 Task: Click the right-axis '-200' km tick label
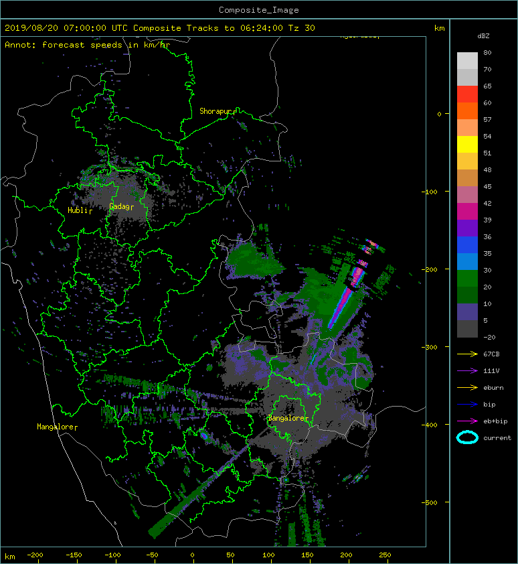click(430, 269)
